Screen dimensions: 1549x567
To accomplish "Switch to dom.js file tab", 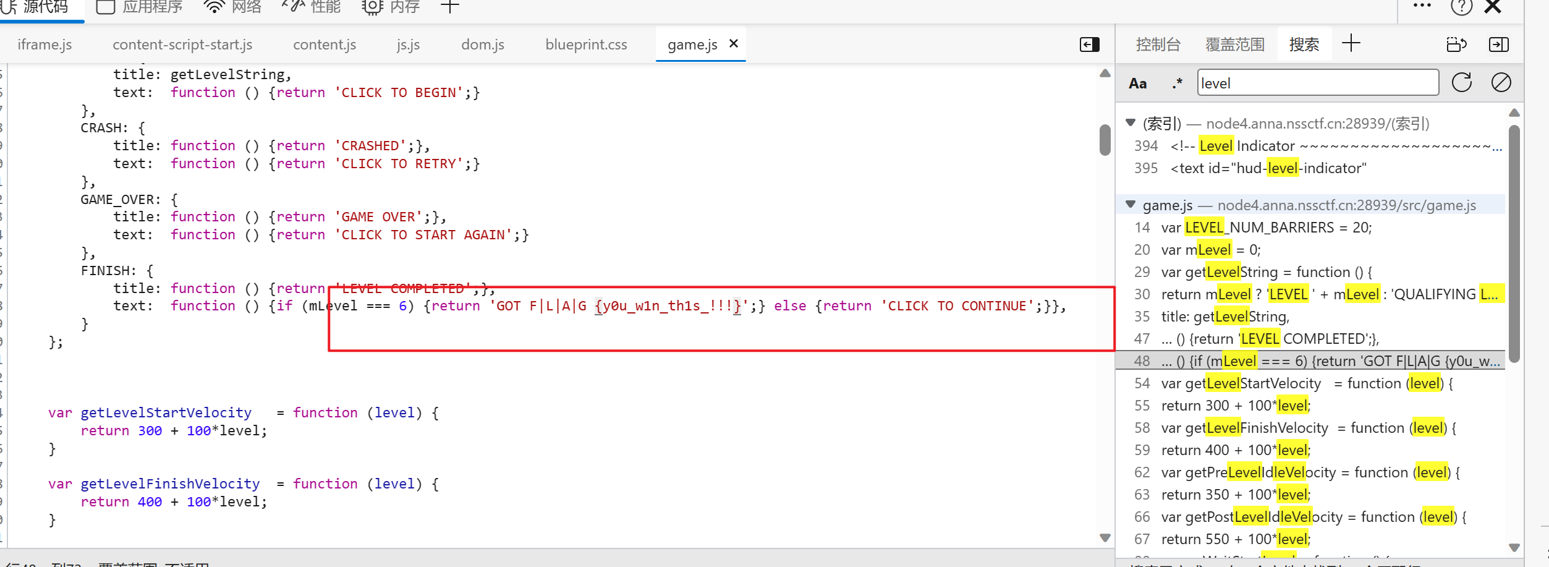I will click(x=483, y=45).
